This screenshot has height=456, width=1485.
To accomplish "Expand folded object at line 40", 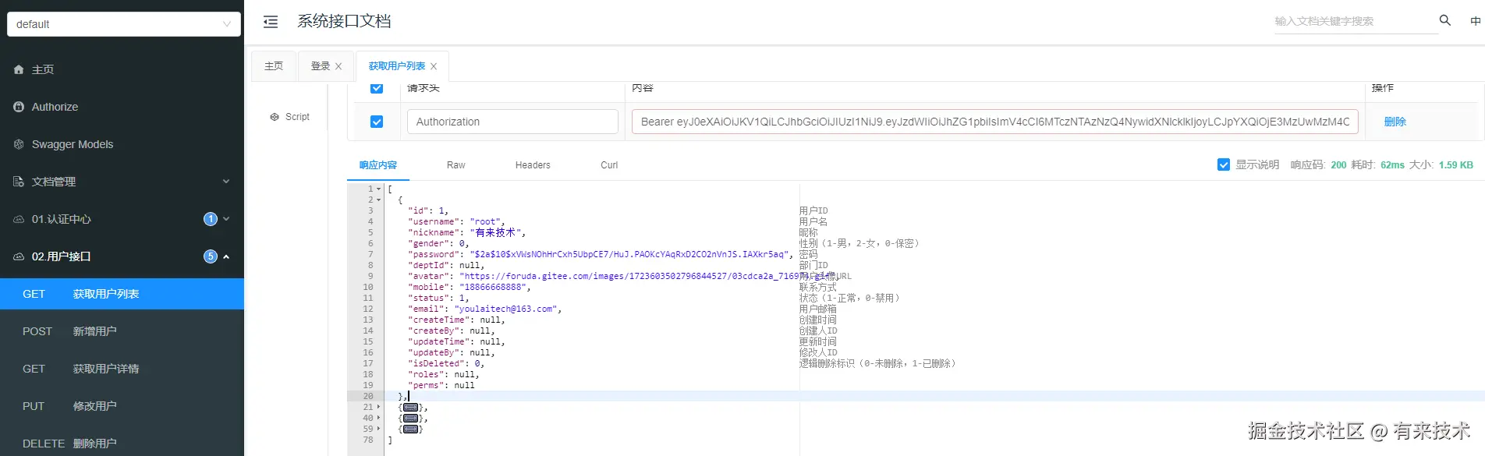I will 379,418.
